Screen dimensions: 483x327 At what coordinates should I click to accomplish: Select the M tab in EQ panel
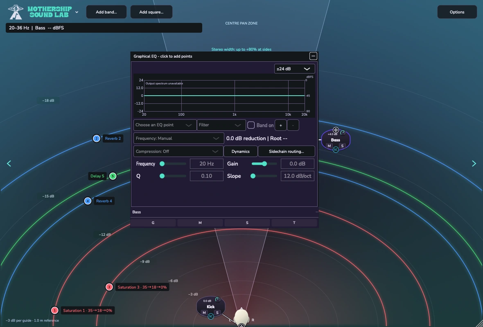(200, 223)
